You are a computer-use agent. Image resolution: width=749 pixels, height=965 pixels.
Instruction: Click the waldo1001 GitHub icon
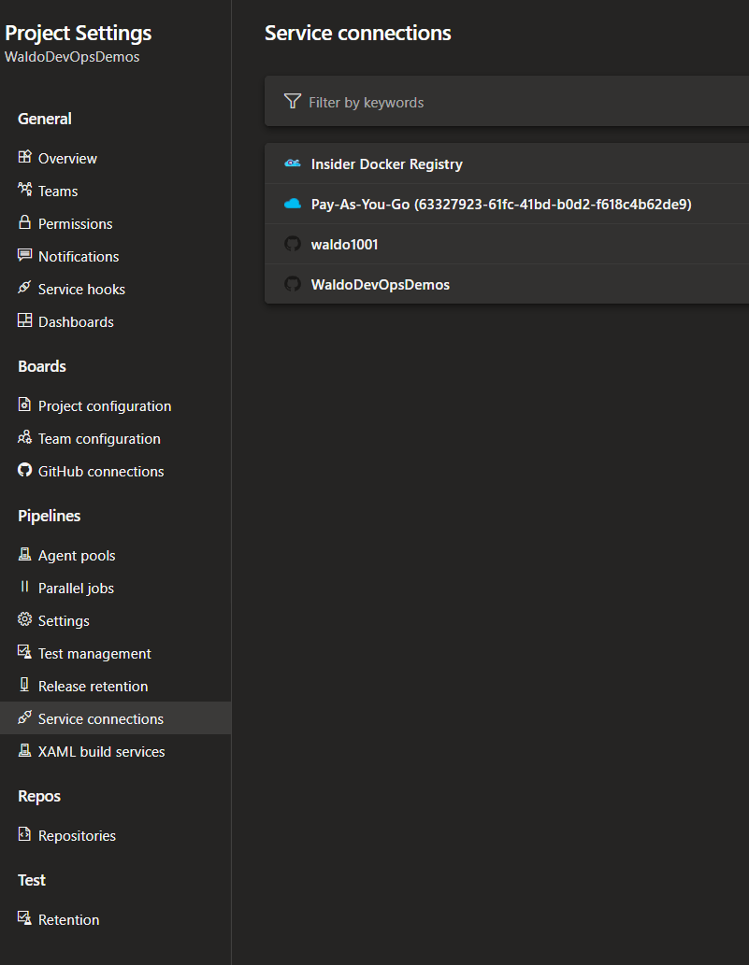[x=293, y=244]
